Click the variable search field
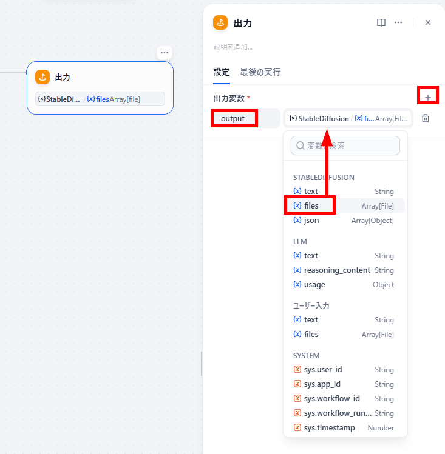The image size is (445, 454). 345,145
